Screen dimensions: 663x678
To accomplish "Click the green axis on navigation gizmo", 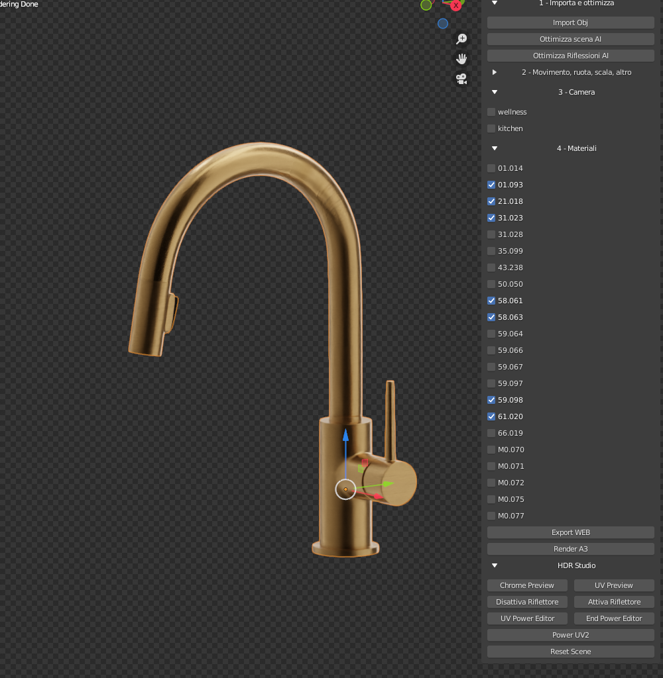I will click(425, 5).
